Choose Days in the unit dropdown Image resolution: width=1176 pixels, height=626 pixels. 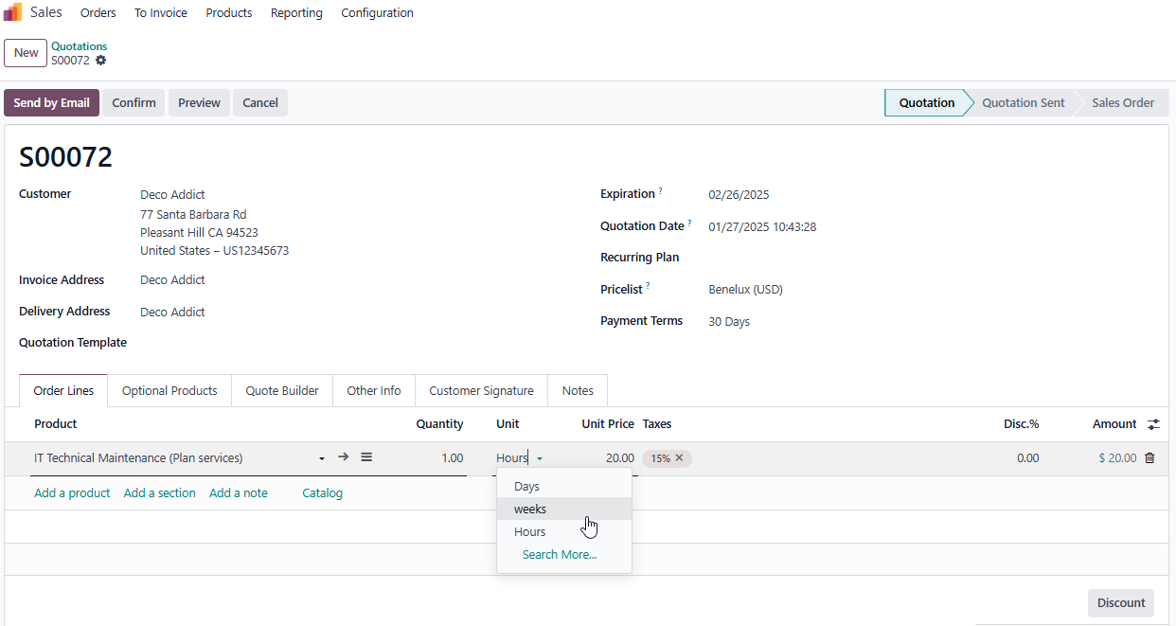tap(526, 487)
